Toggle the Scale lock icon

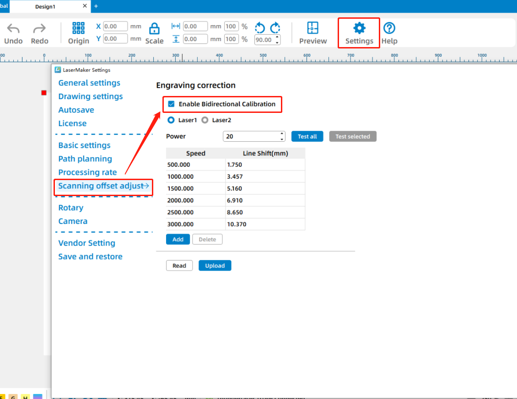pyautogui.click(x=155, y=28)
